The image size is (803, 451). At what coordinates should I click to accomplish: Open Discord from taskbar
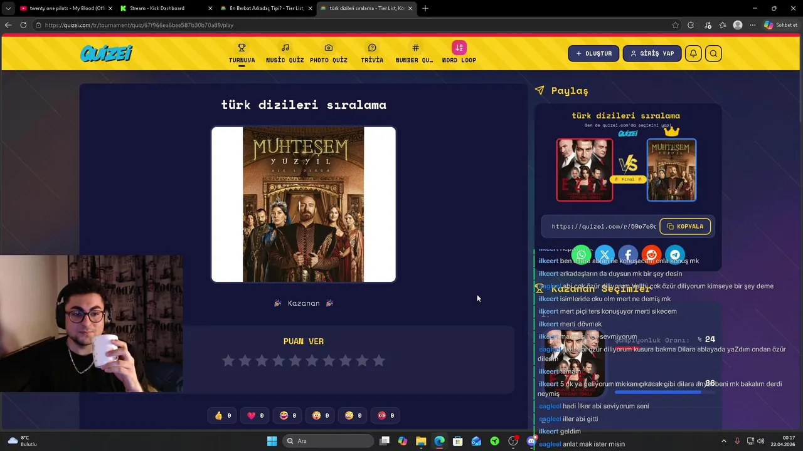coord(532,441)
